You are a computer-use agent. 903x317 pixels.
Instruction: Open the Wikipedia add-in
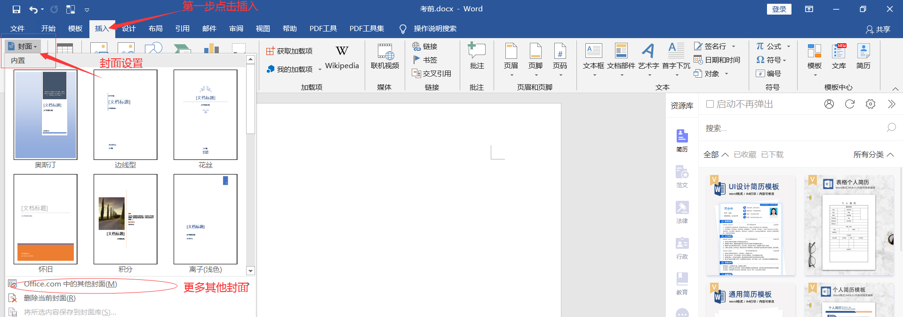point(342,58)
